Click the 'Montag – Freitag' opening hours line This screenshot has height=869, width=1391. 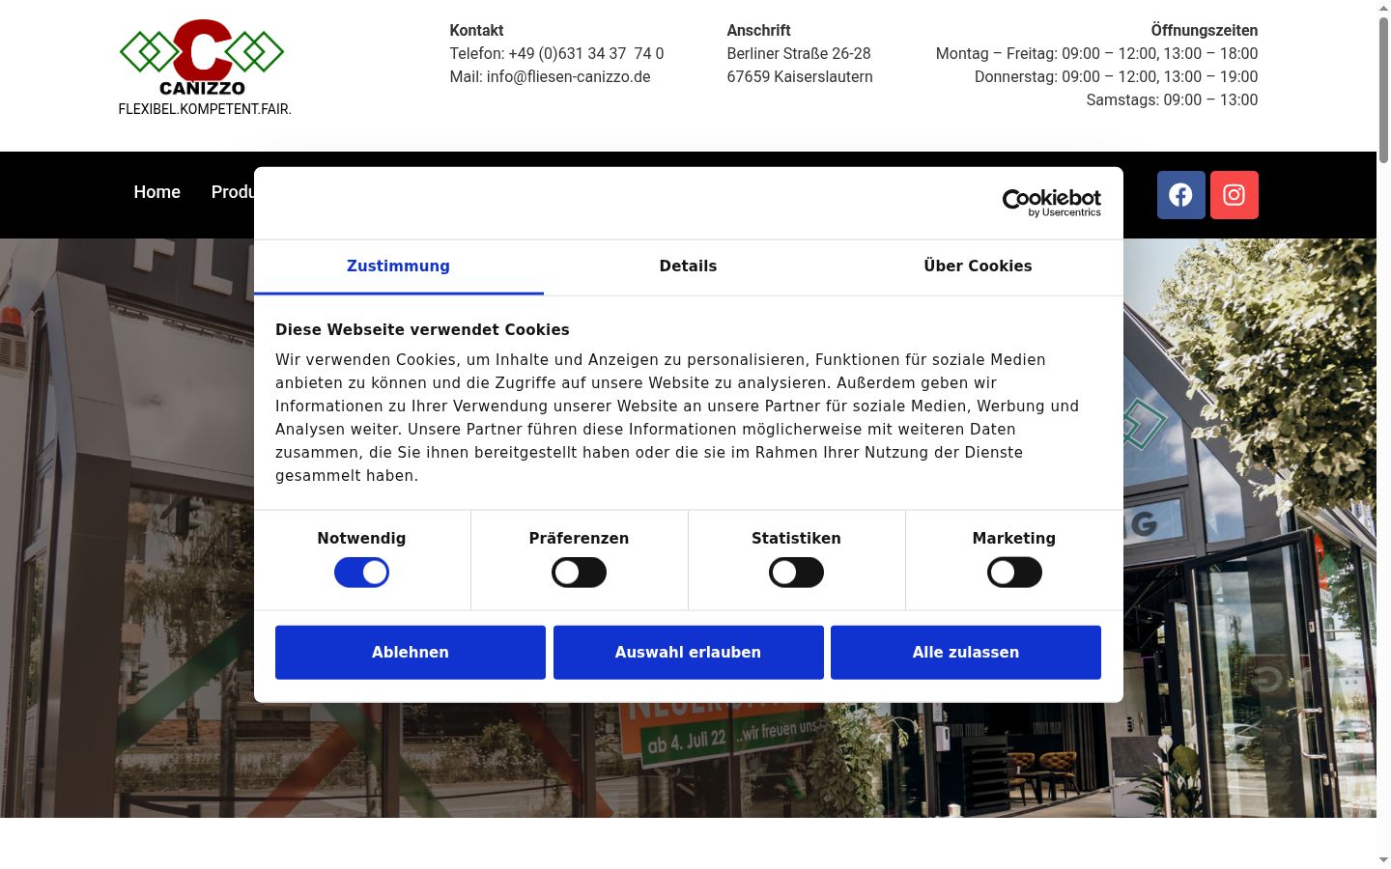point(1096,54)
